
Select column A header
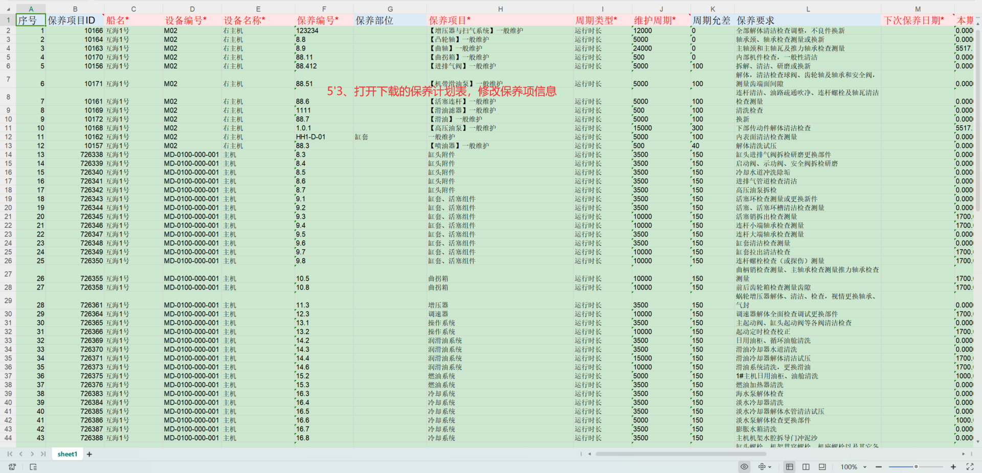[x=31, y=9]
